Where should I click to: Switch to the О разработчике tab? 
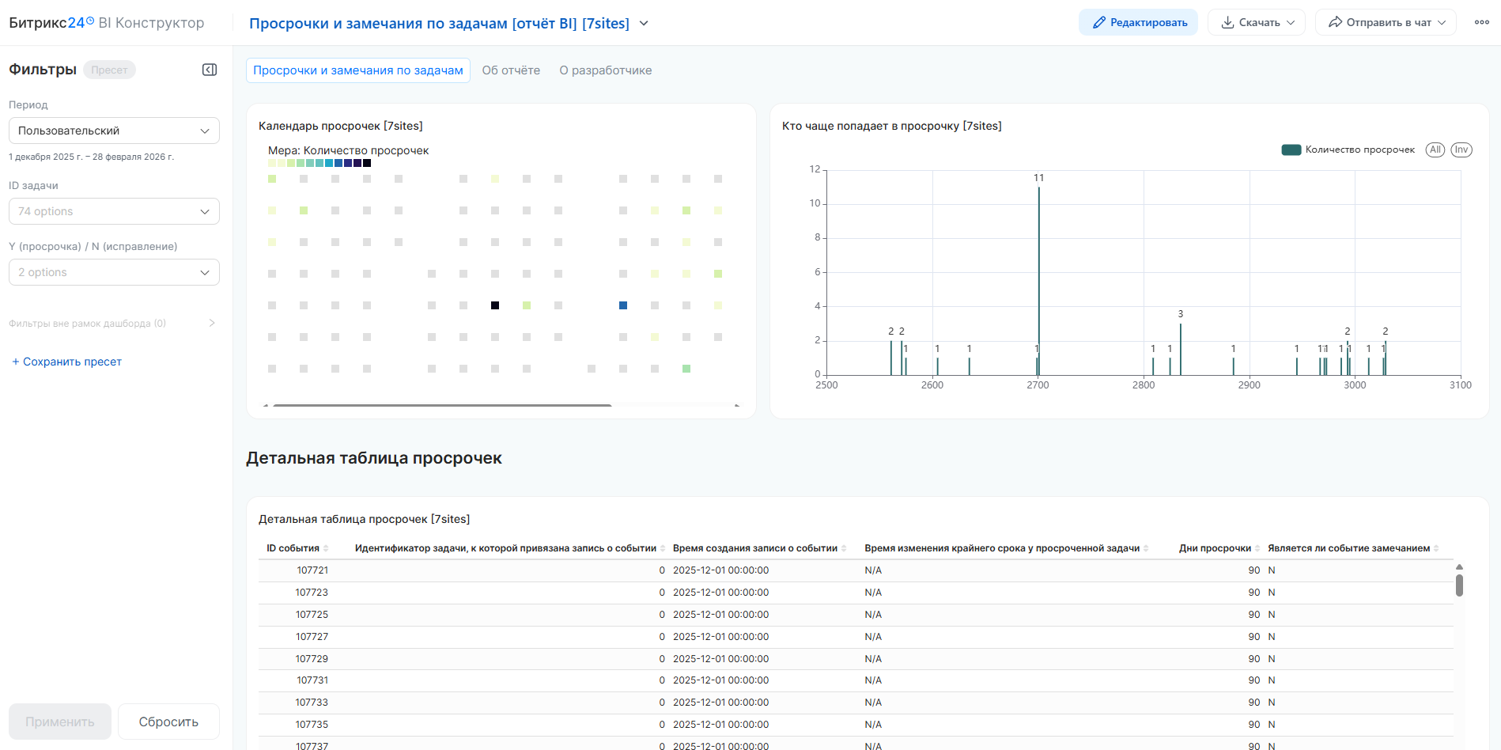pos(605,70)
